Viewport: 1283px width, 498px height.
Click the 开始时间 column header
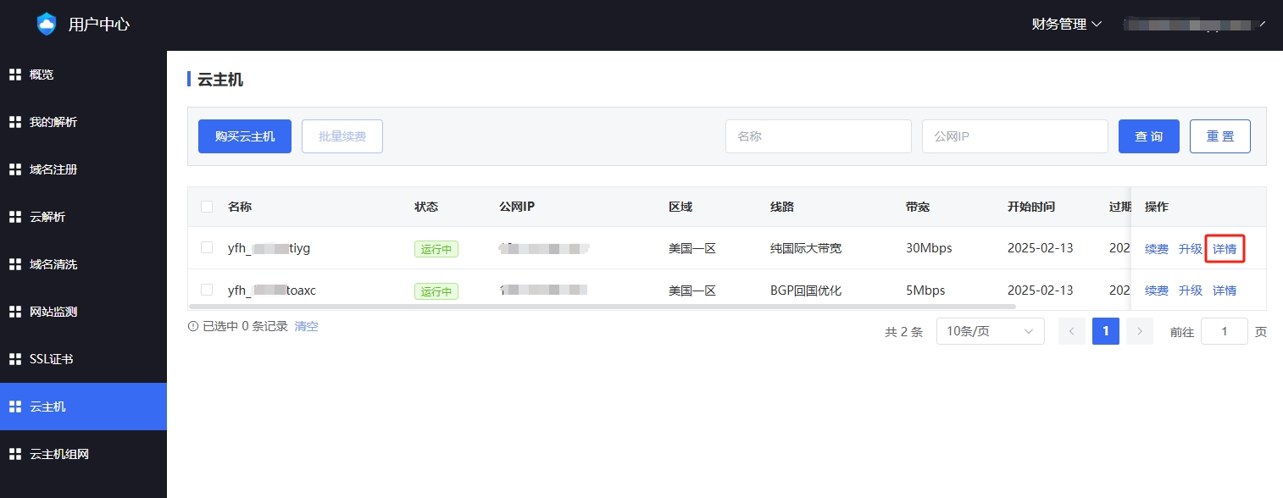1031,207
